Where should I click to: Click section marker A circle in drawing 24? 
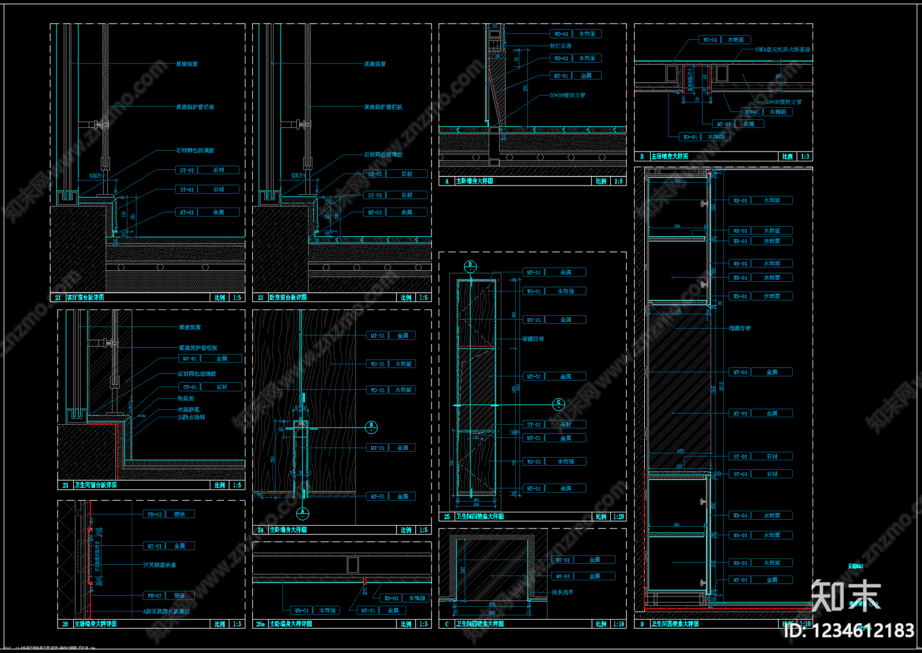pos(303,513)
